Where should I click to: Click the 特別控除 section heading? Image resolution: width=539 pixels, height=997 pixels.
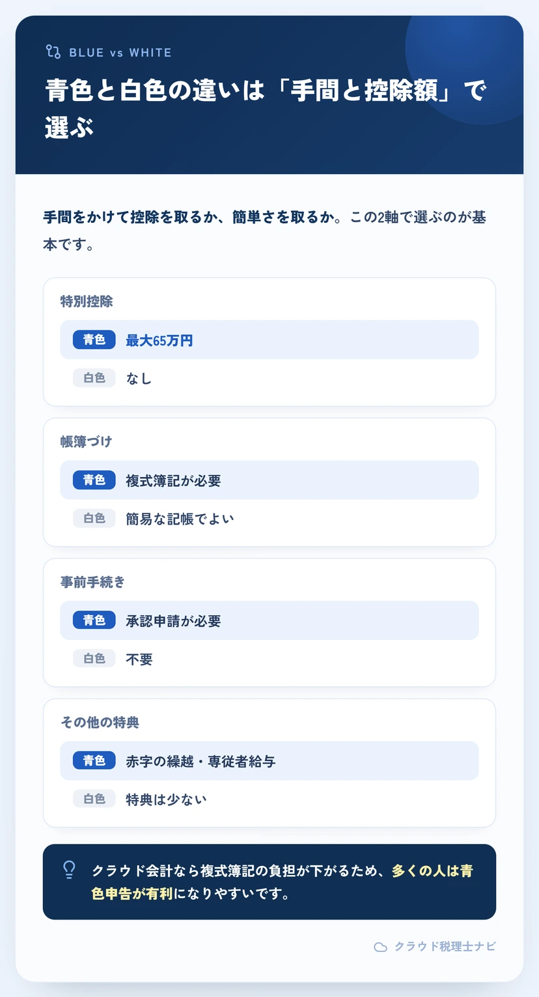click(87, 301)
